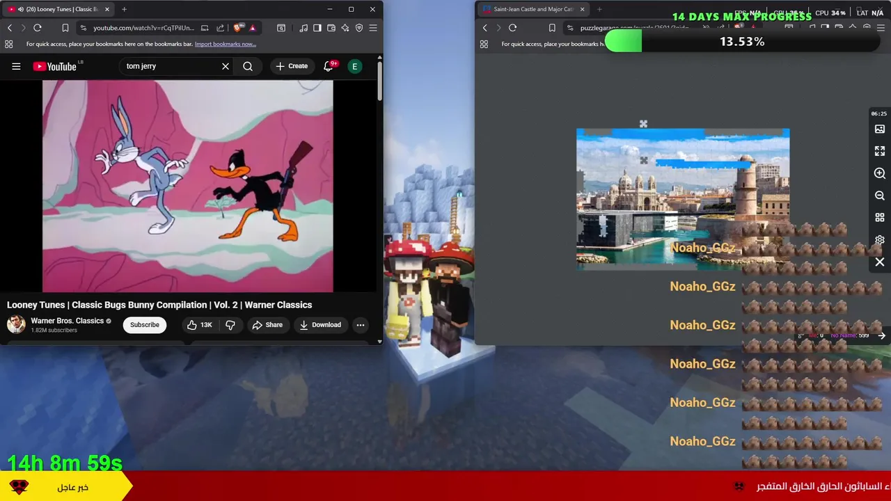Subscribe to Warner Bros. Classics
This screenshot has height=501, width=891.
click(x=145, y=325)
